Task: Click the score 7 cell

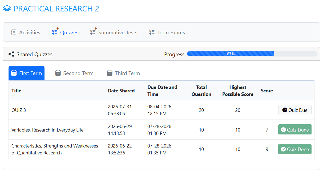Action: pyautogui.click(x=267, y=130)
